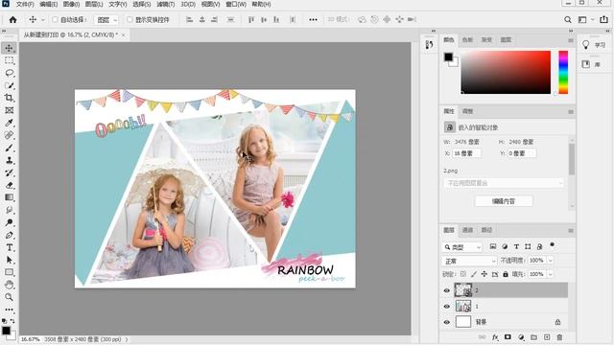Open the auto-select 图层 dropdown
Screen dimensions: 614x345
click(x=106, y=19)
